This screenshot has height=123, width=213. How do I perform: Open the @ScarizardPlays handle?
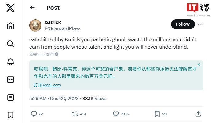(63, 28)
